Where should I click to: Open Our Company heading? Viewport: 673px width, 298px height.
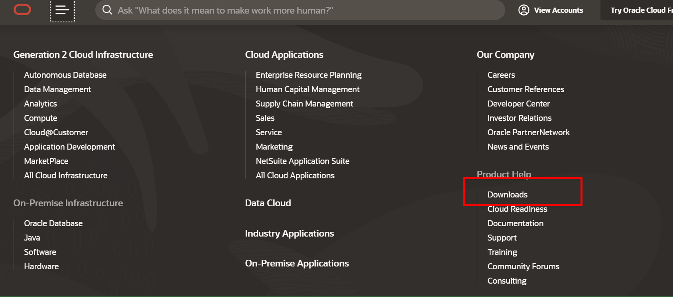coord(506,55)
